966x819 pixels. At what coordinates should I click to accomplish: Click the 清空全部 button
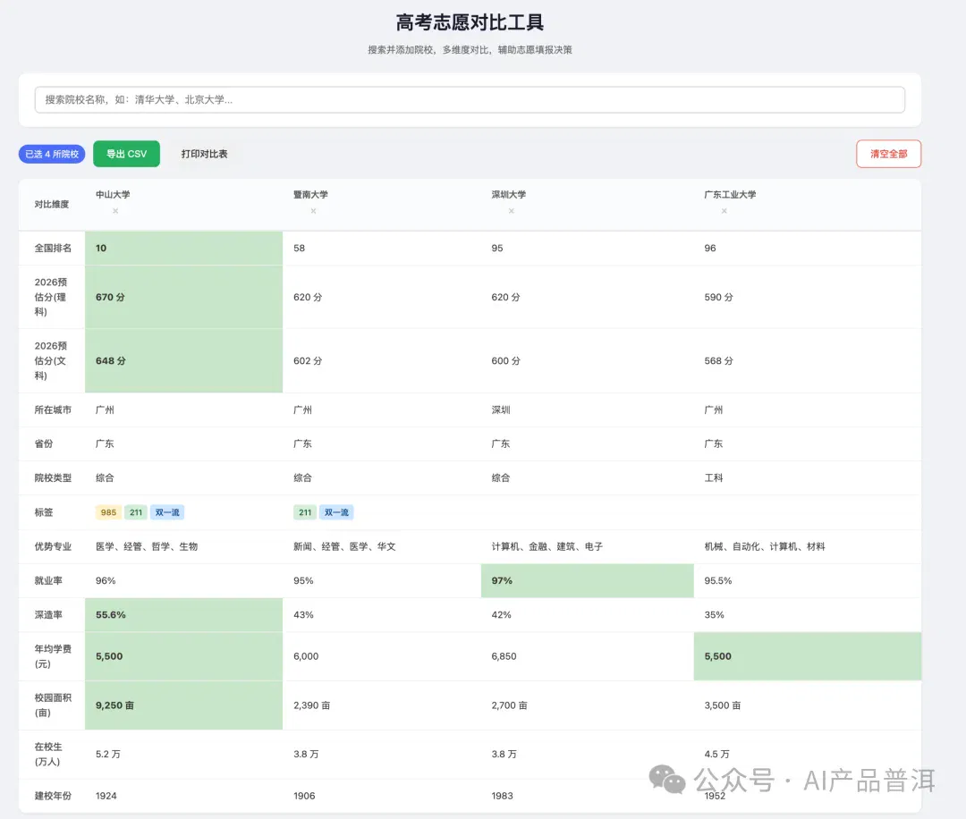888,154
